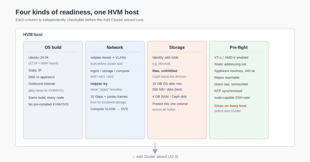Click "built before cluster add" note
The height and width of the screenshot is (162, 310).
[x=106, y=64]
